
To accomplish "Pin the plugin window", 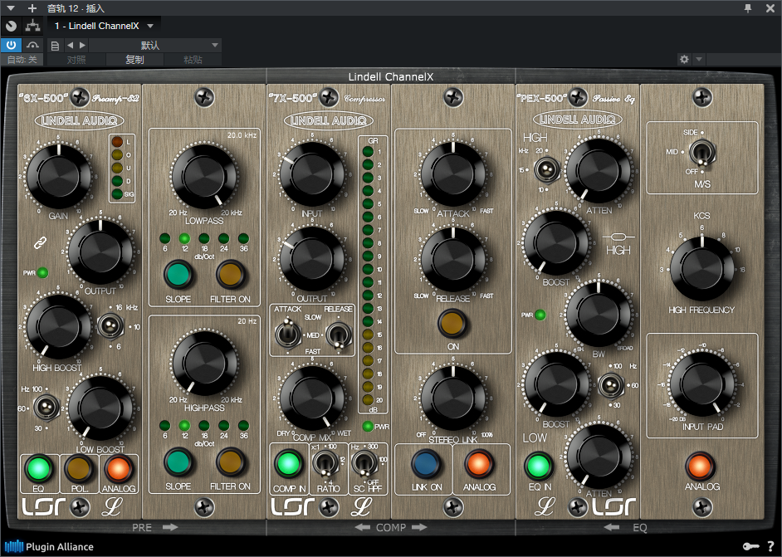I will coord(748,8).
